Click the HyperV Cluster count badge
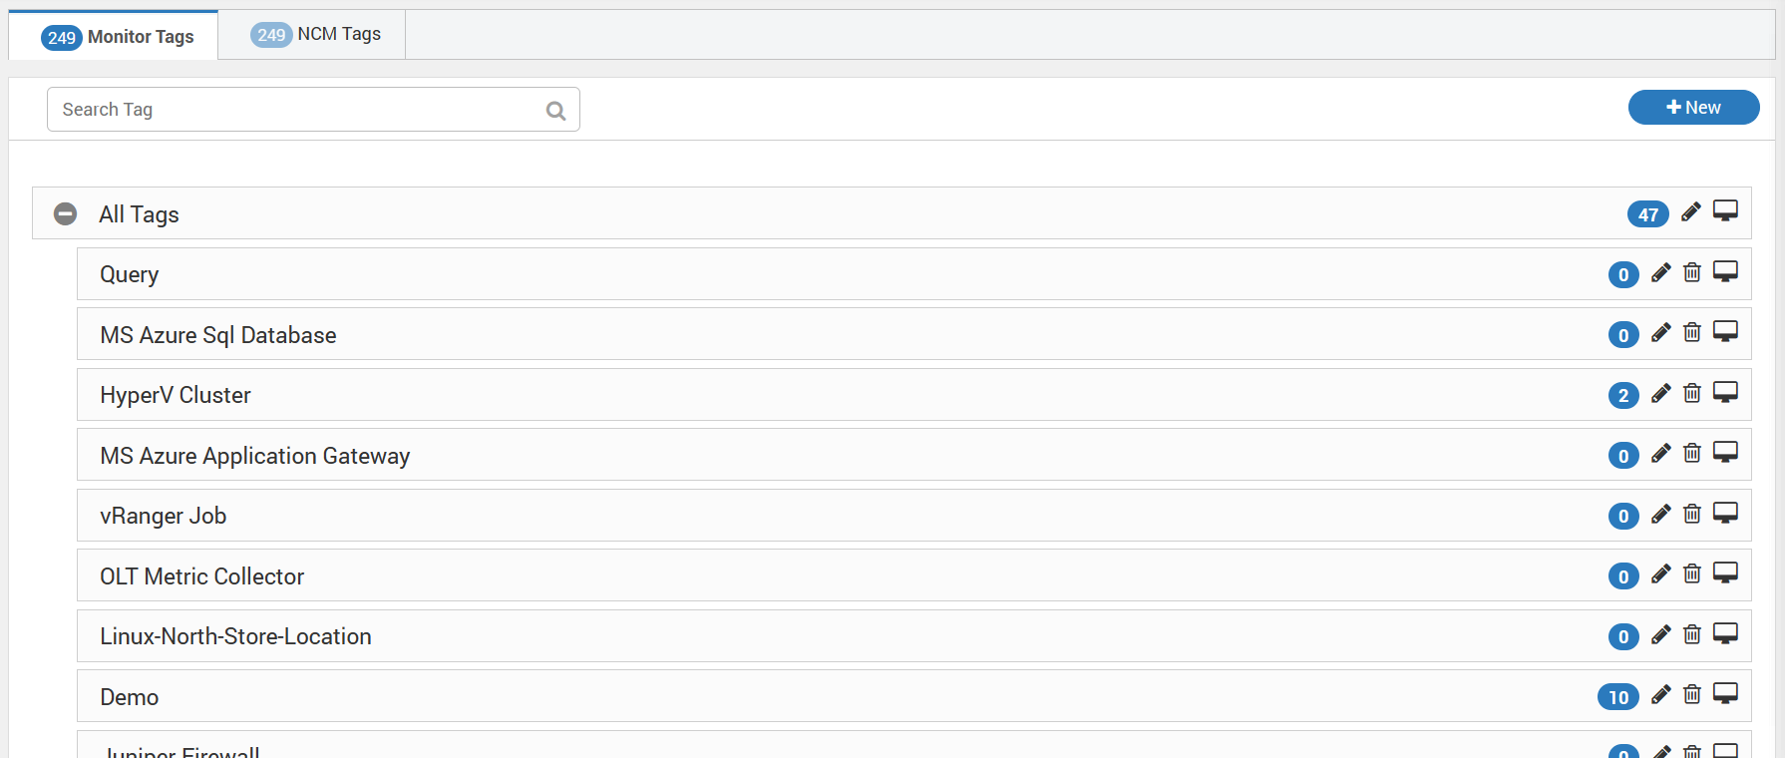Viewport: 1785px width, 758px height. (x=1623, y=396)
